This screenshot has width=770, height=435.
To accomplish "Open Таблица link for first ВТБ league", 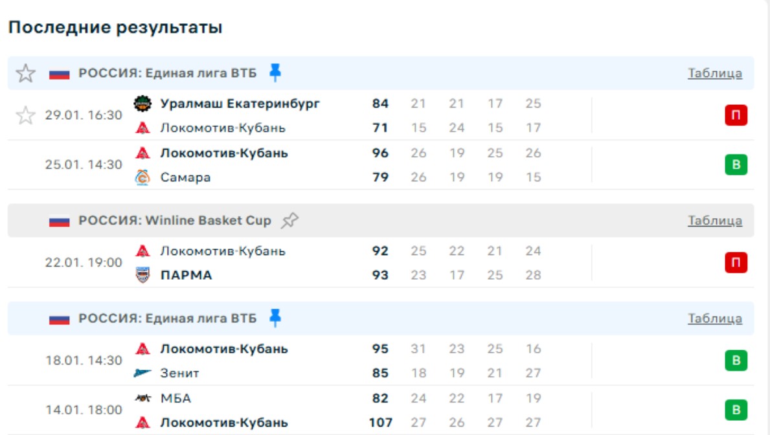I will pyautogui.click(x=715, y=73).
